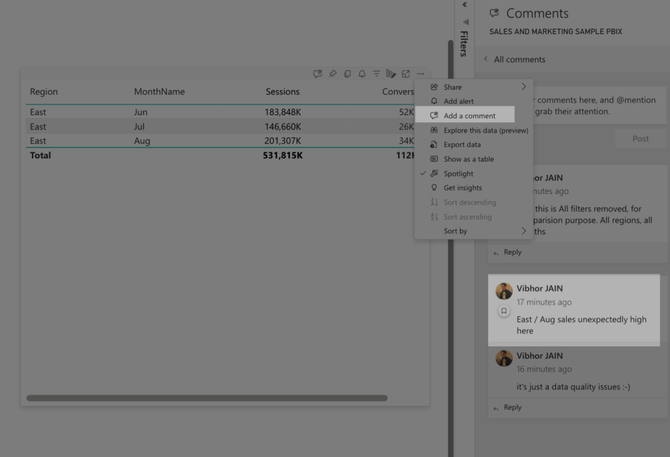Click bookmark icon on the highlighted comment
The height and width of the screenshot is (457, 670).
coord(504,311)
